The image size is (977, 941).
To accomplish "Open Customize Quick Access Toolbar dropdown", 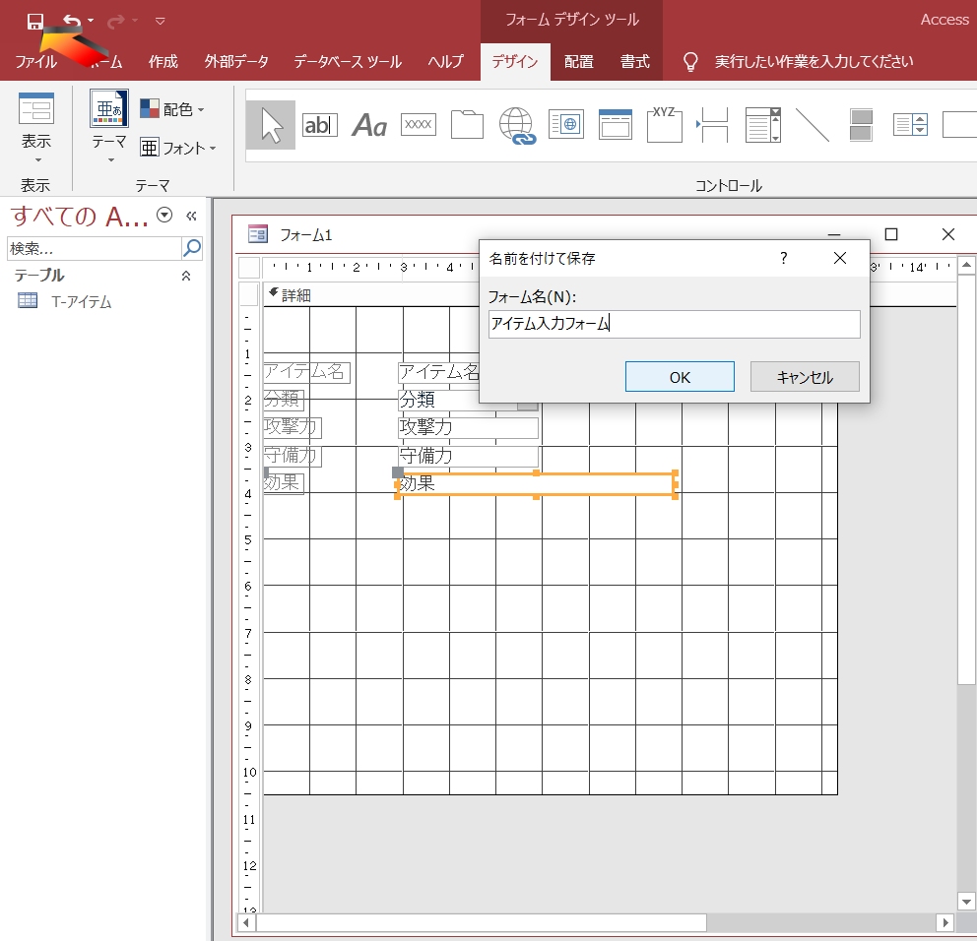I will 161,22.
